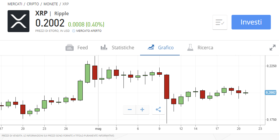Click the 0.2002 current price label on axis

coord(270,93)
